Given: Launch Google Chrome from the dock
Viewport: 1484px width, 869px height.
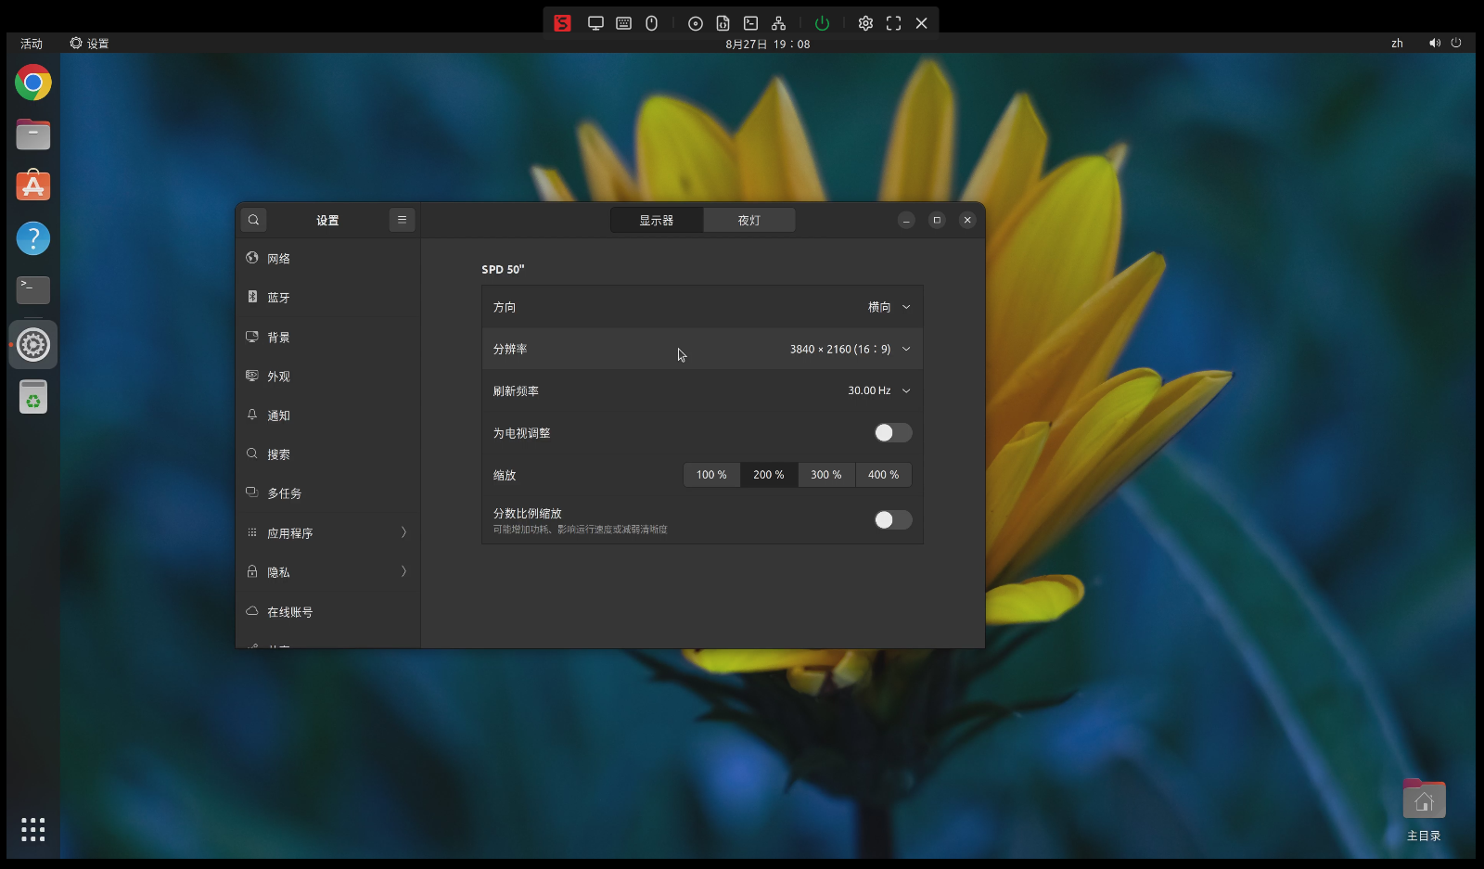Looking at the screenshot, I should pyautogui.click(x=33, y=83).
